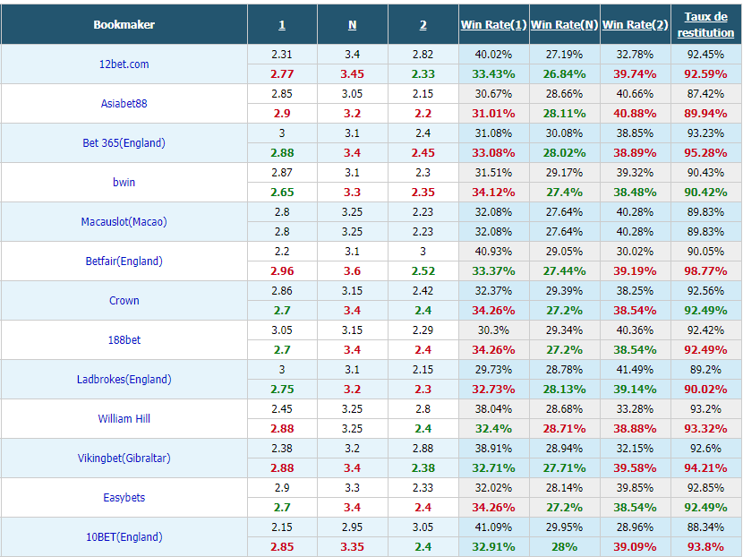This screenshot has width=743, height=557.
Task: Click Asiabet88 win rate 31.01%
Action: click(x=494, y=114)
